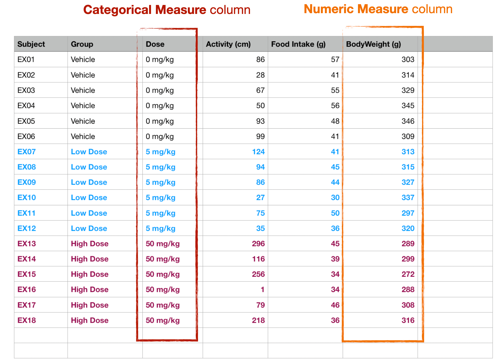Click the 0 mg/kg dose cell for EX03
The image size is (504, 362).
pos(172,90)
